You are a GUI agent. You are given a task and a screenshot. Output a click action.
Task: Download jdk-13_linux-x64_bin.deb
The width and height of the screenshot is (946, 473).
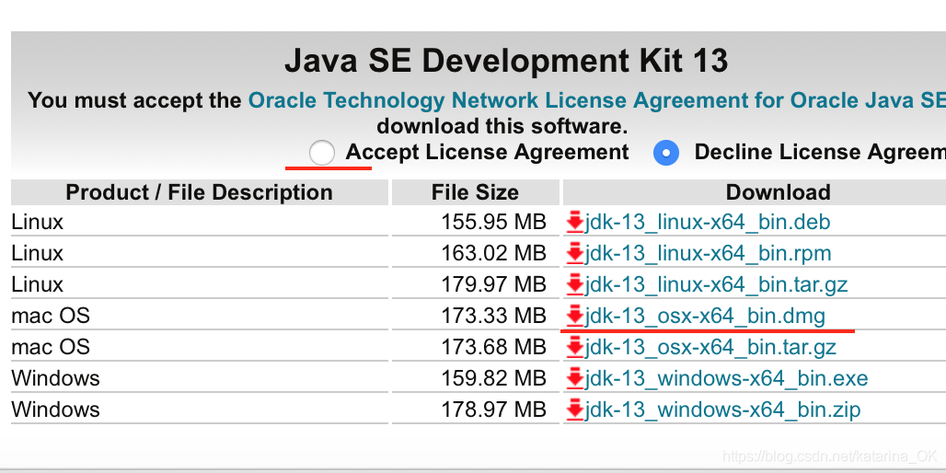click(x=707, y=222)
